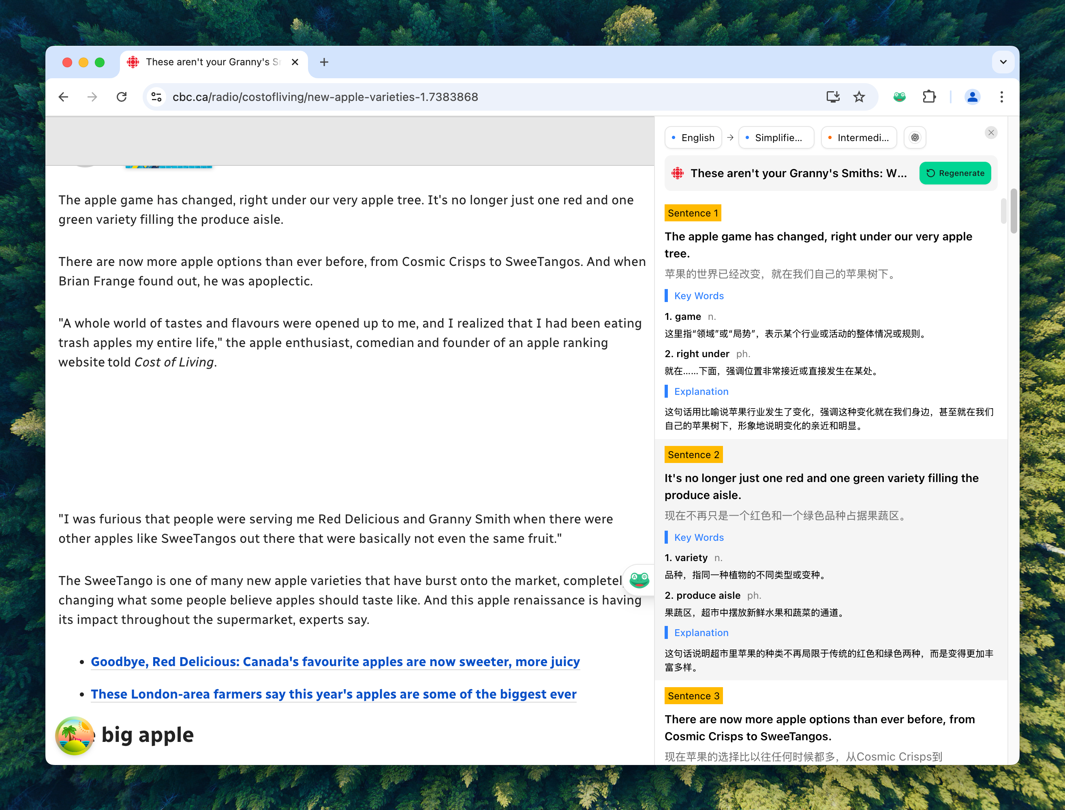The image size is (1065, 810).
Task: View site information icon left of URL
Action: (156, 97)
